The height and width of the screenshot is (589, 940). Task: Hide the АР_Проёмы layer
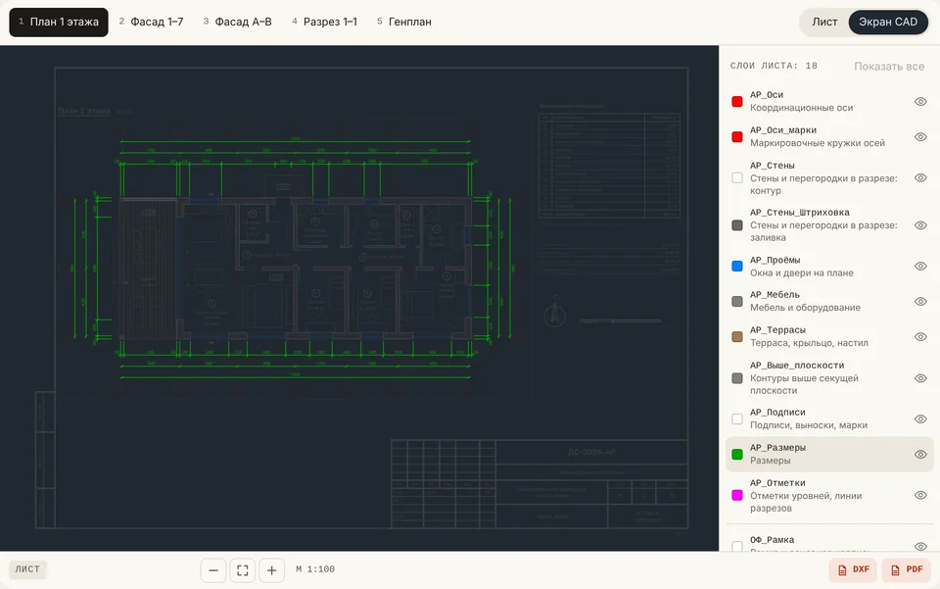[x=920, y=266]
